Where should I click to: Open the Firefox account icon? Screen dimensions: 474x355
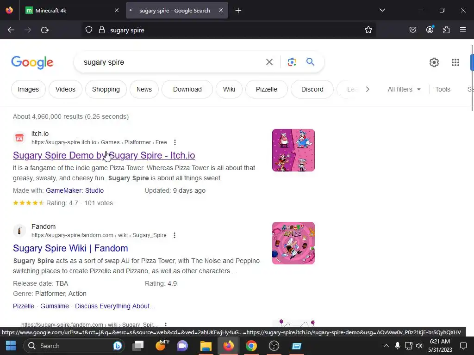click(430, 30)
